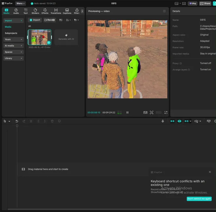Viewport: 216px width, 212px height.
Task: Click the Full quality preview icon
Action: [145, 112]
